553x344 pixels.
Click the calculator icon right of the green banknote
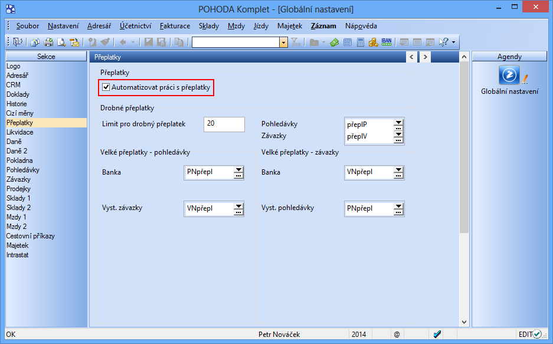coord(348,42)
